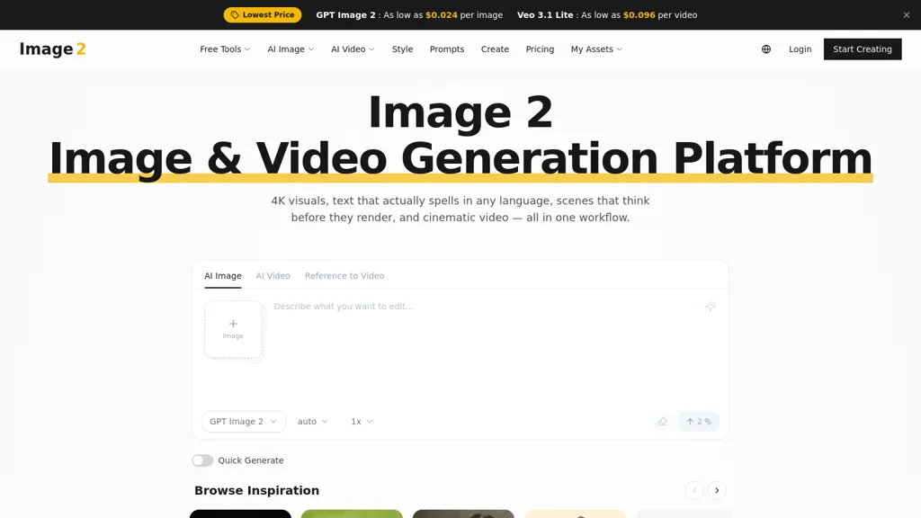921x518 pixels.
Task: Click the GPT Image 2 promo text
Action: coord(409,15)
